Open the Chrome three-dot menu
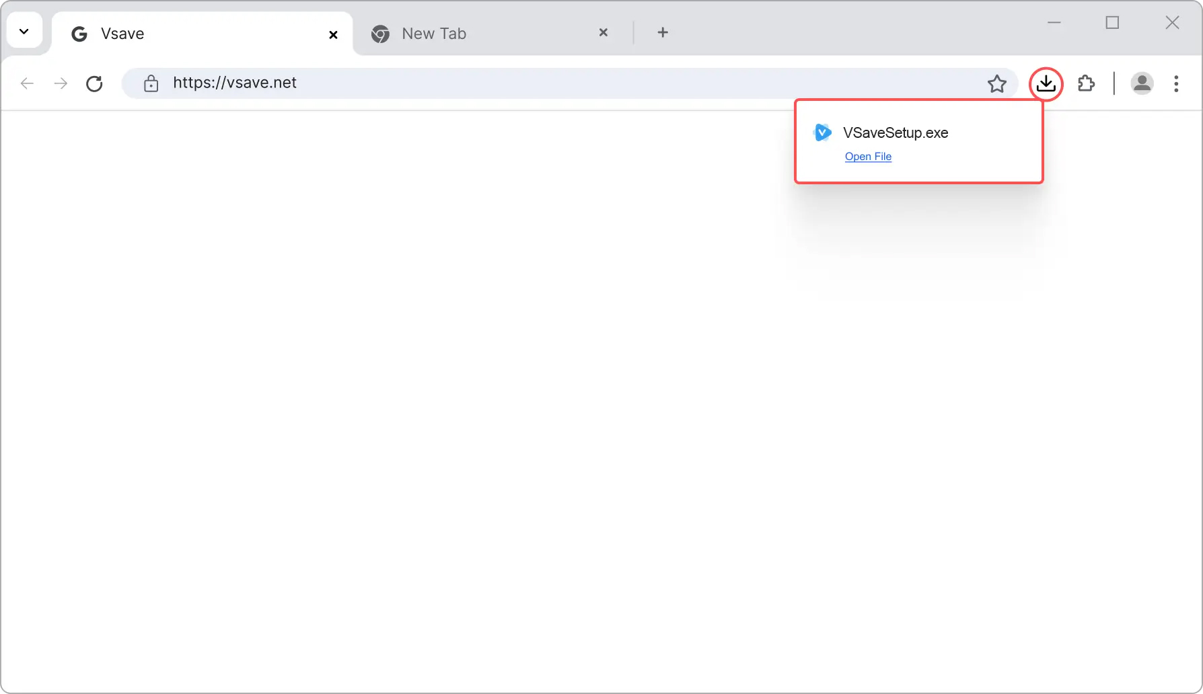Viewport: 1203px width, 694px height. click(x=1176, y=83)
